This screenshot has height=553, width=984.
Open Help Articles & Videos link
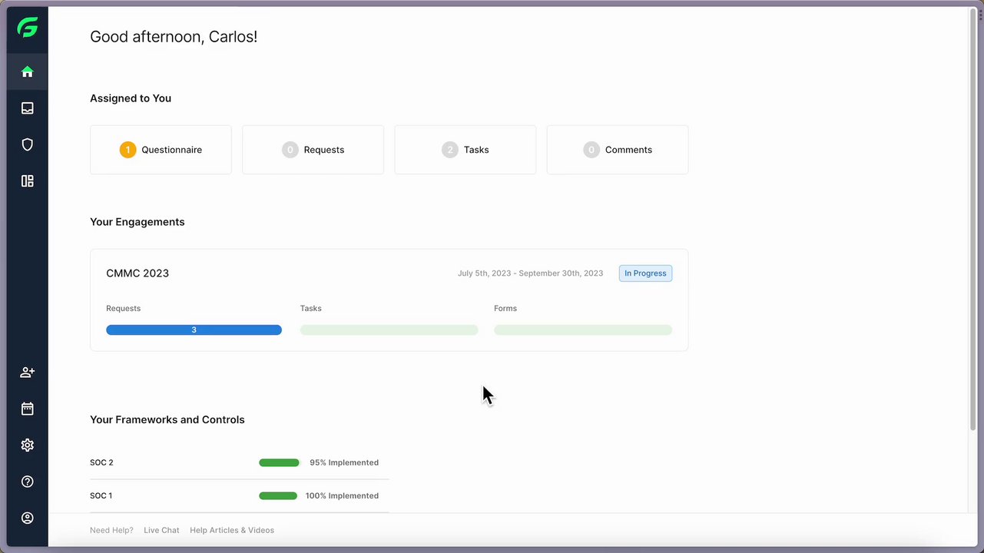pyautogui.click(x=232, y=530)
